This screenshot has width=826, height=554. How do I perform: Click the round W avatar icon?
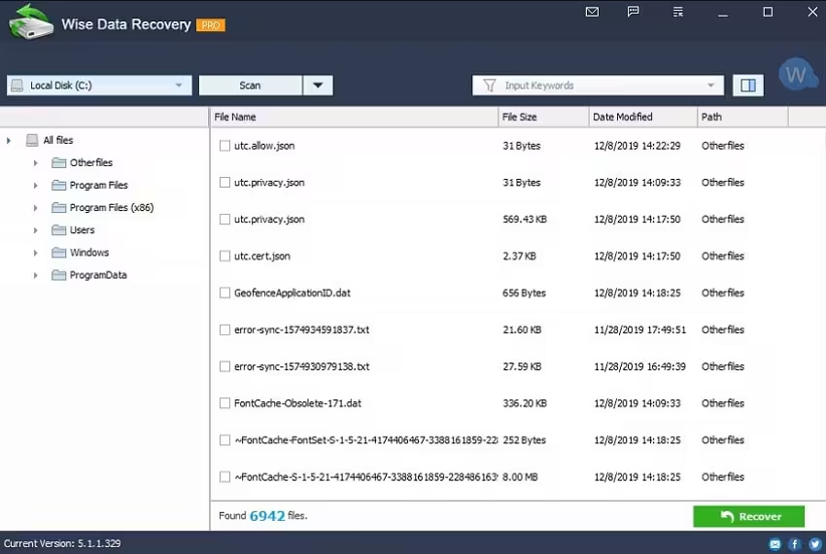796,75
